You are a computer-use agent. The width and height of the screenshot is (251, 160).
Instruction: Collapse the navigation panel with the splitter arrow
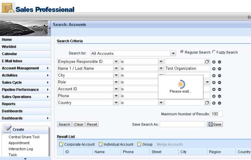tap(49, 28)
